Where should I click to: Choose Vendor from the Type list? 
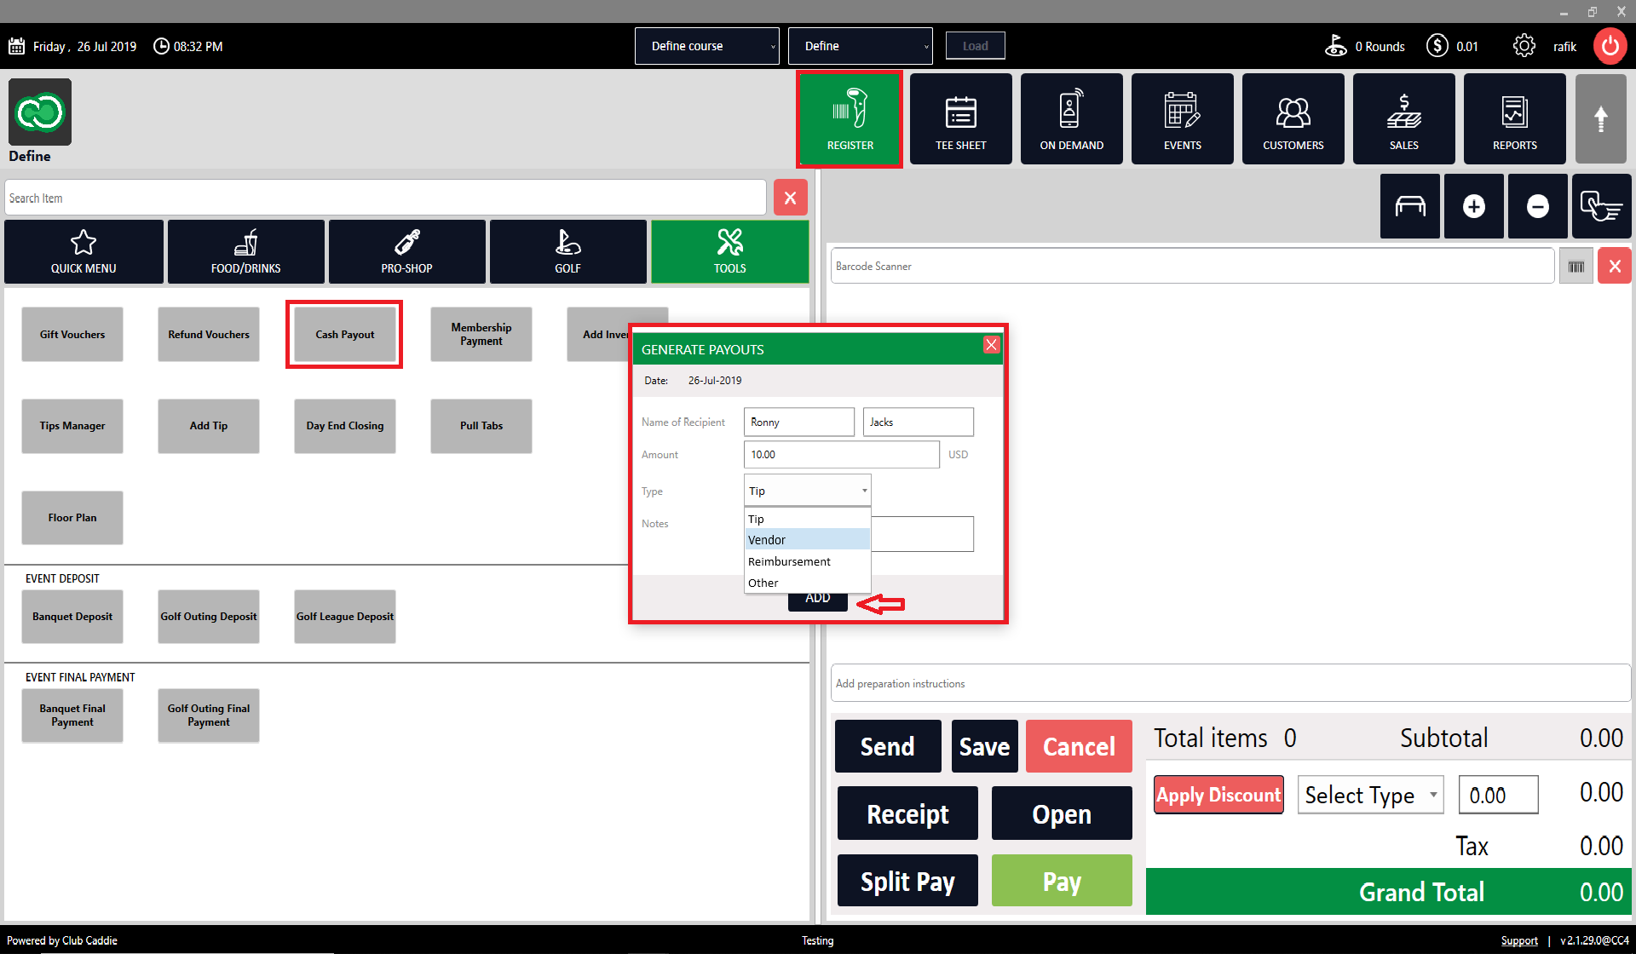click(806, 540)
